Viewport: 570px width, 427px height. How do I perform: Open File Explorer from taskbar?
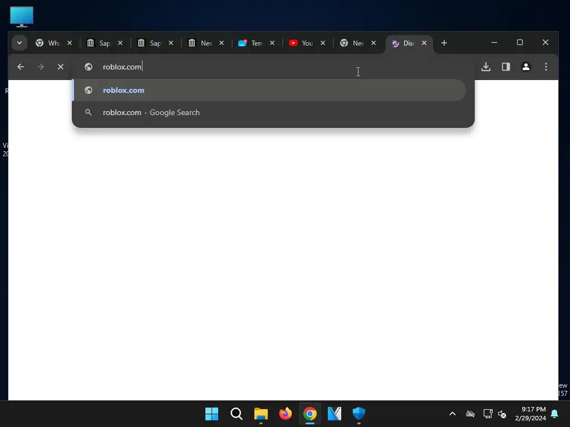click(261, 414)
